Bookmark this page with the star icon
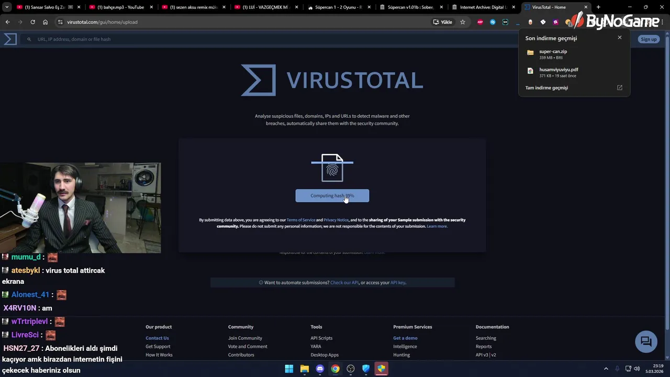This screenshot has width=670, height=377. [463, 22]
